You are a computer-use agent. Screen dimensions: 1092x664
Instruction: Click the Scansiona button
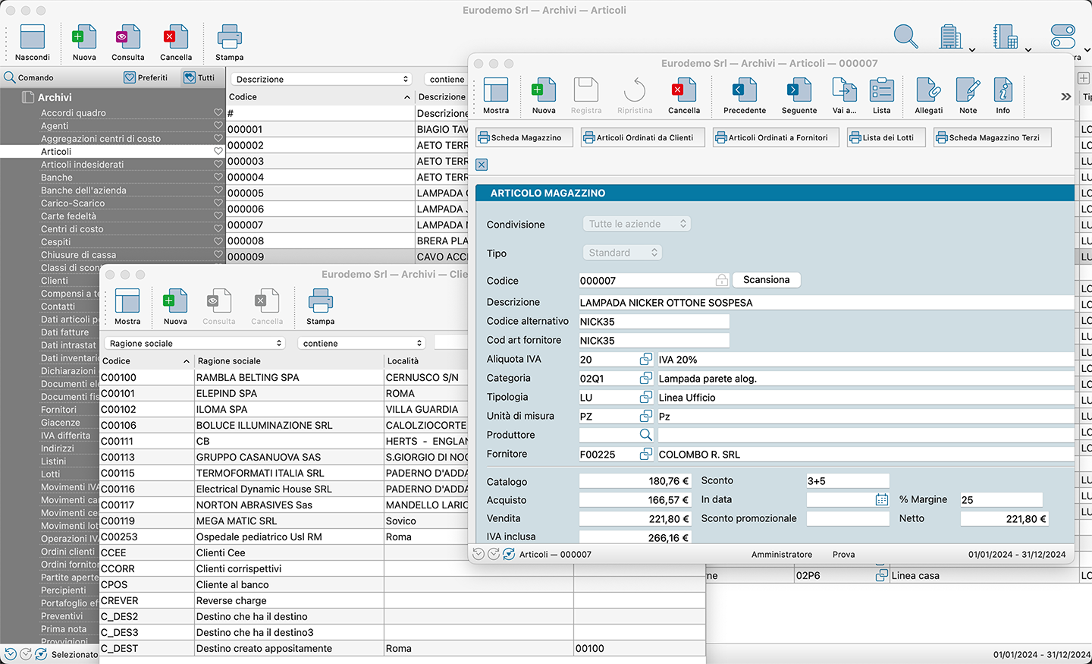pyautogui.click(x=766, y=280)
